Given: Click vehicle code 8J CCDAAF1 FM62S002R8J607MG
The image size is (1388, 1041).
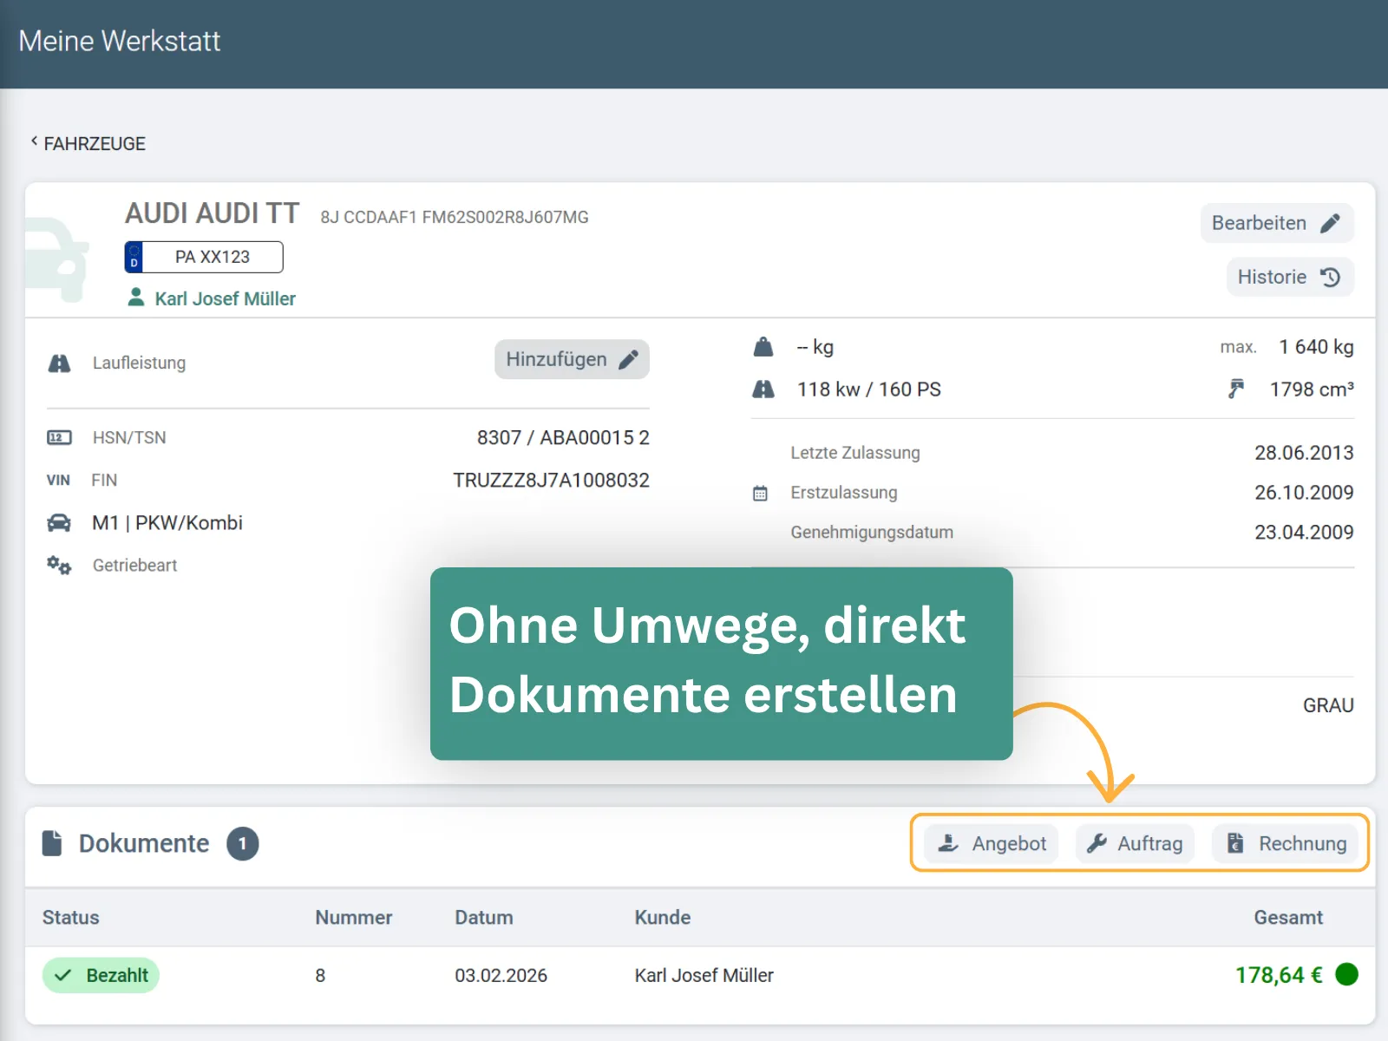Looking at the screenshot, I should (455, 217).
